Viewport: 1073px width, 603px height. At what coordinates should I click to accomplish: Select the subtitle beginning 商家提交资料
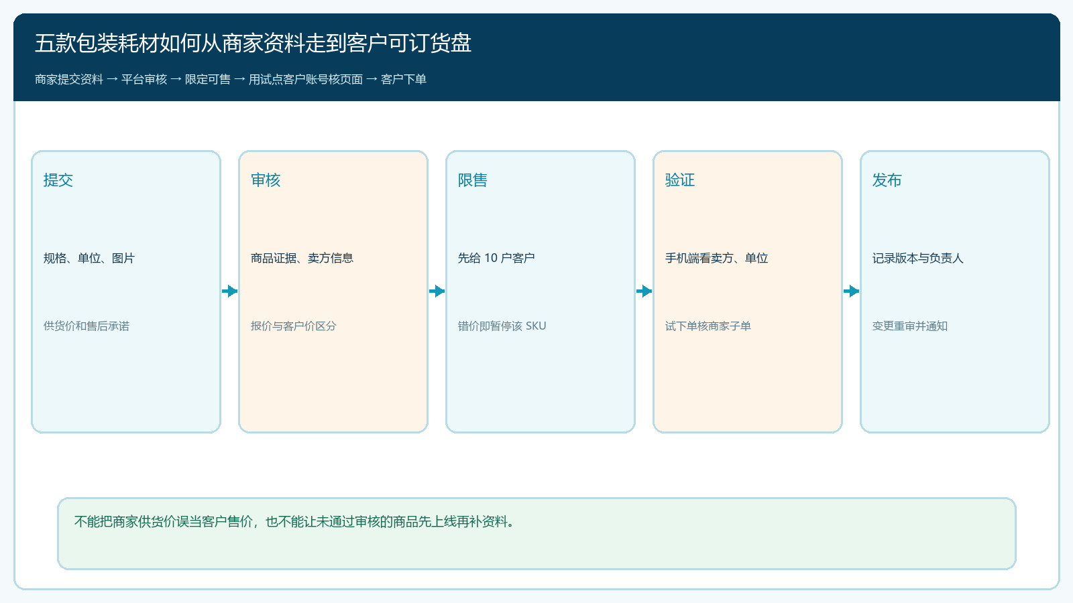tap(231, 79)
